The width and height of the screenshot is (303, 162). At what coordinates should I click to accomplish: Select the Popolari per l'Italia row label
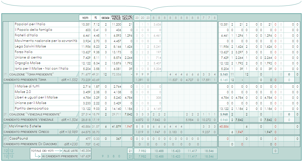[x=30, y=24]
